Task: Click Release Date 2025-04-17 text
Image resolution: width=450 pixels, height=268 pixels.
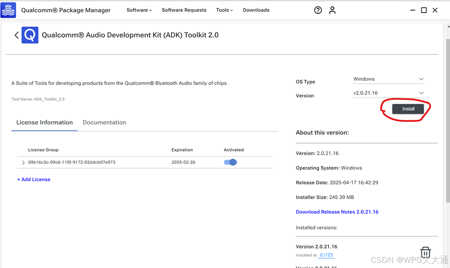Action: (x=337, y=183)
